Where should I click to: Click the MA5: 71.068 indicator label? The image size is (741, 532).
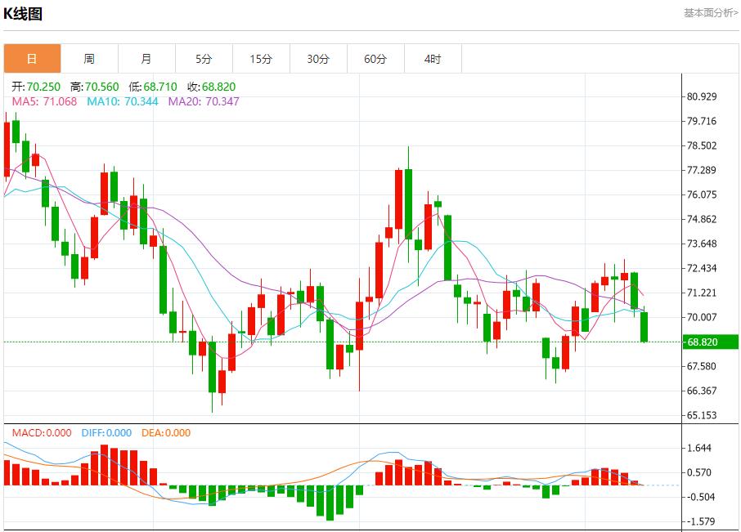click(45, 101)
